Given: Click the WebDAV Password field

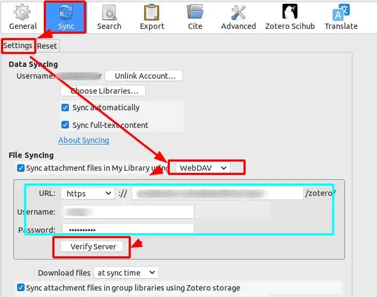Looking at the screenshot, I should click(128, 230).
